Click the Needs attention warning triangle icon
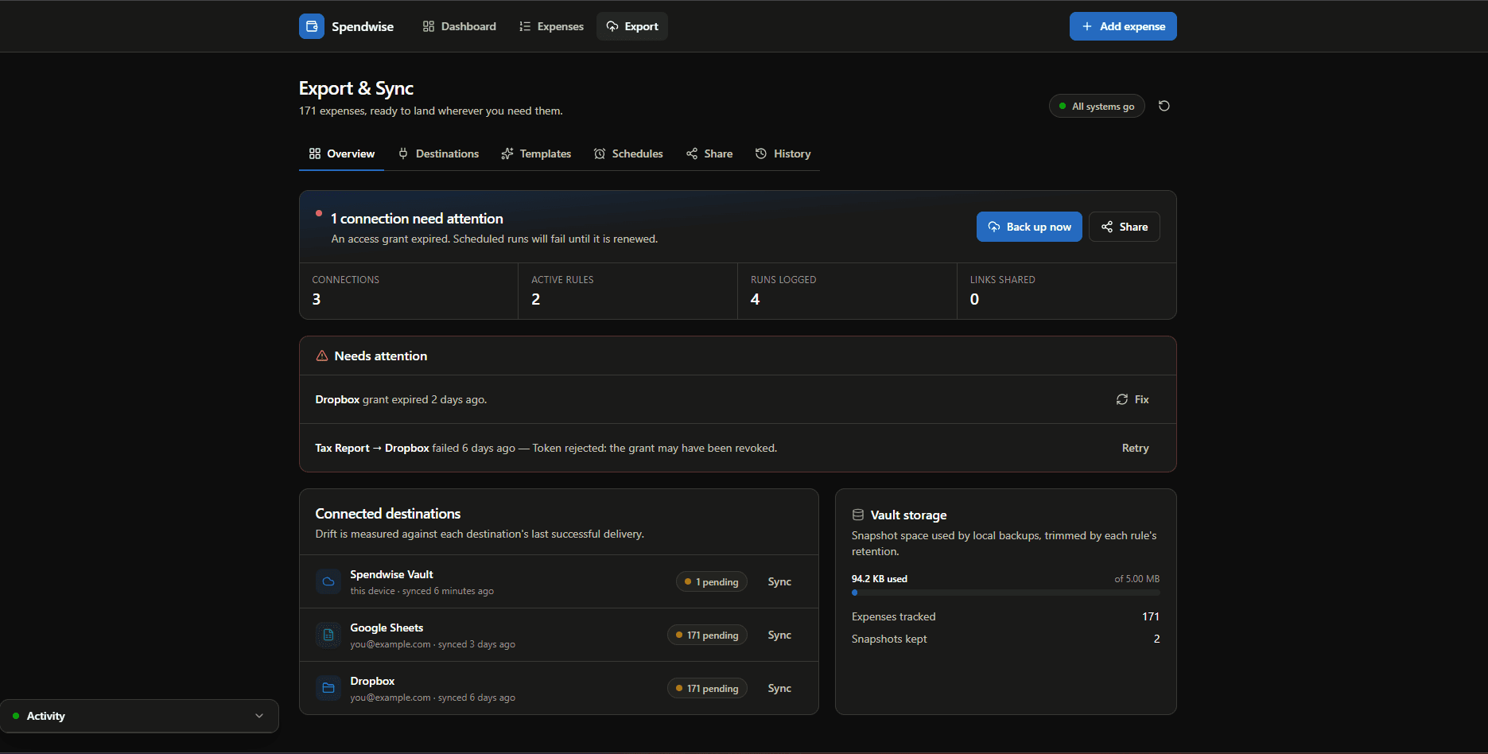Image resolution: width=1488 pixels, height=754 pixels. pos(322,356)
